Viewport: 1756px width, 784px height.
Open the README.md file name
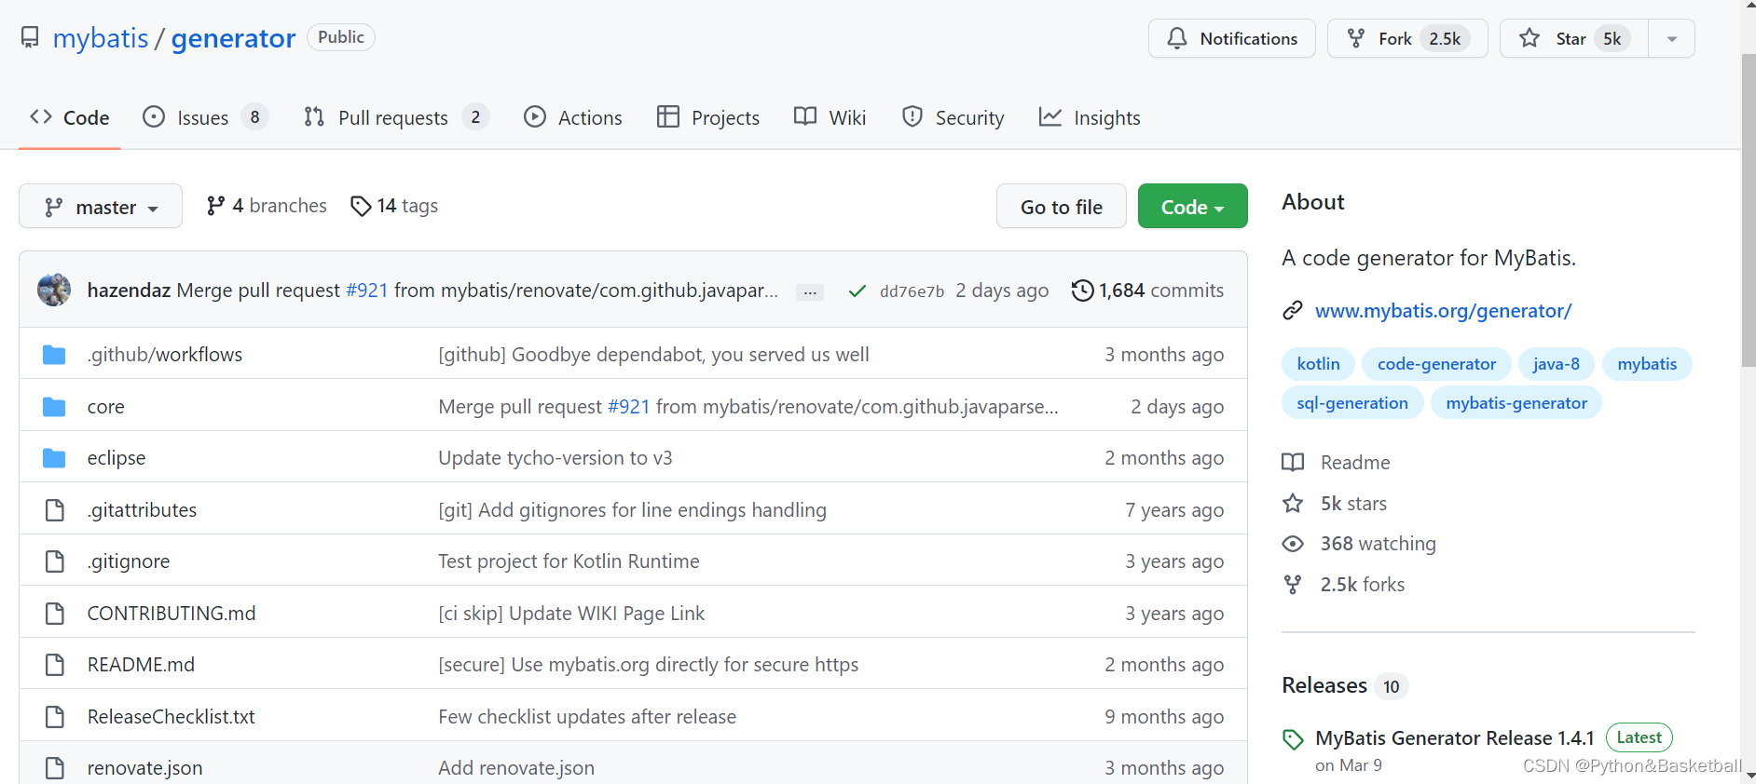pyautogui.click(x=141, y=665)
